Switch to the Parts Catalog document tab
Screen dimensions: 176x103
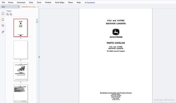point(29,7)
